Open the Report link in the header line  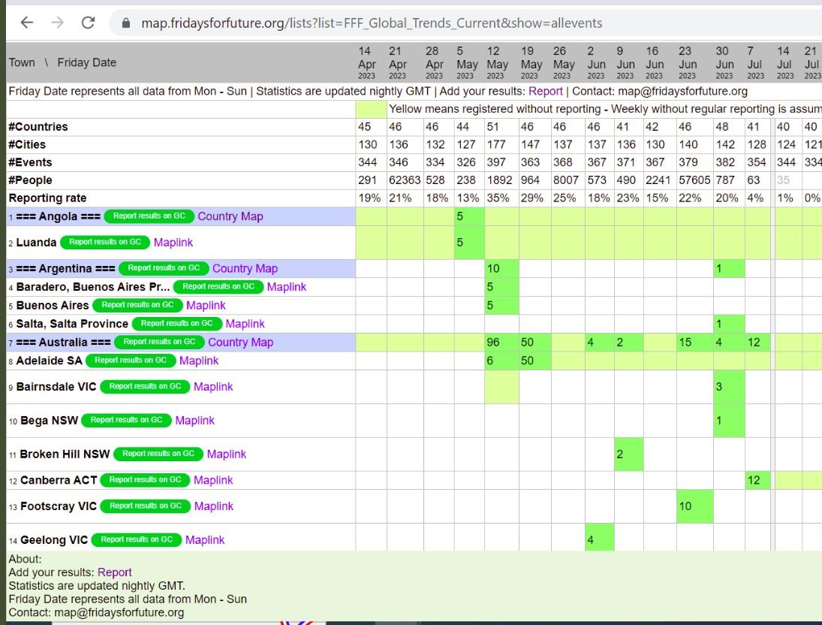(545, 92)
